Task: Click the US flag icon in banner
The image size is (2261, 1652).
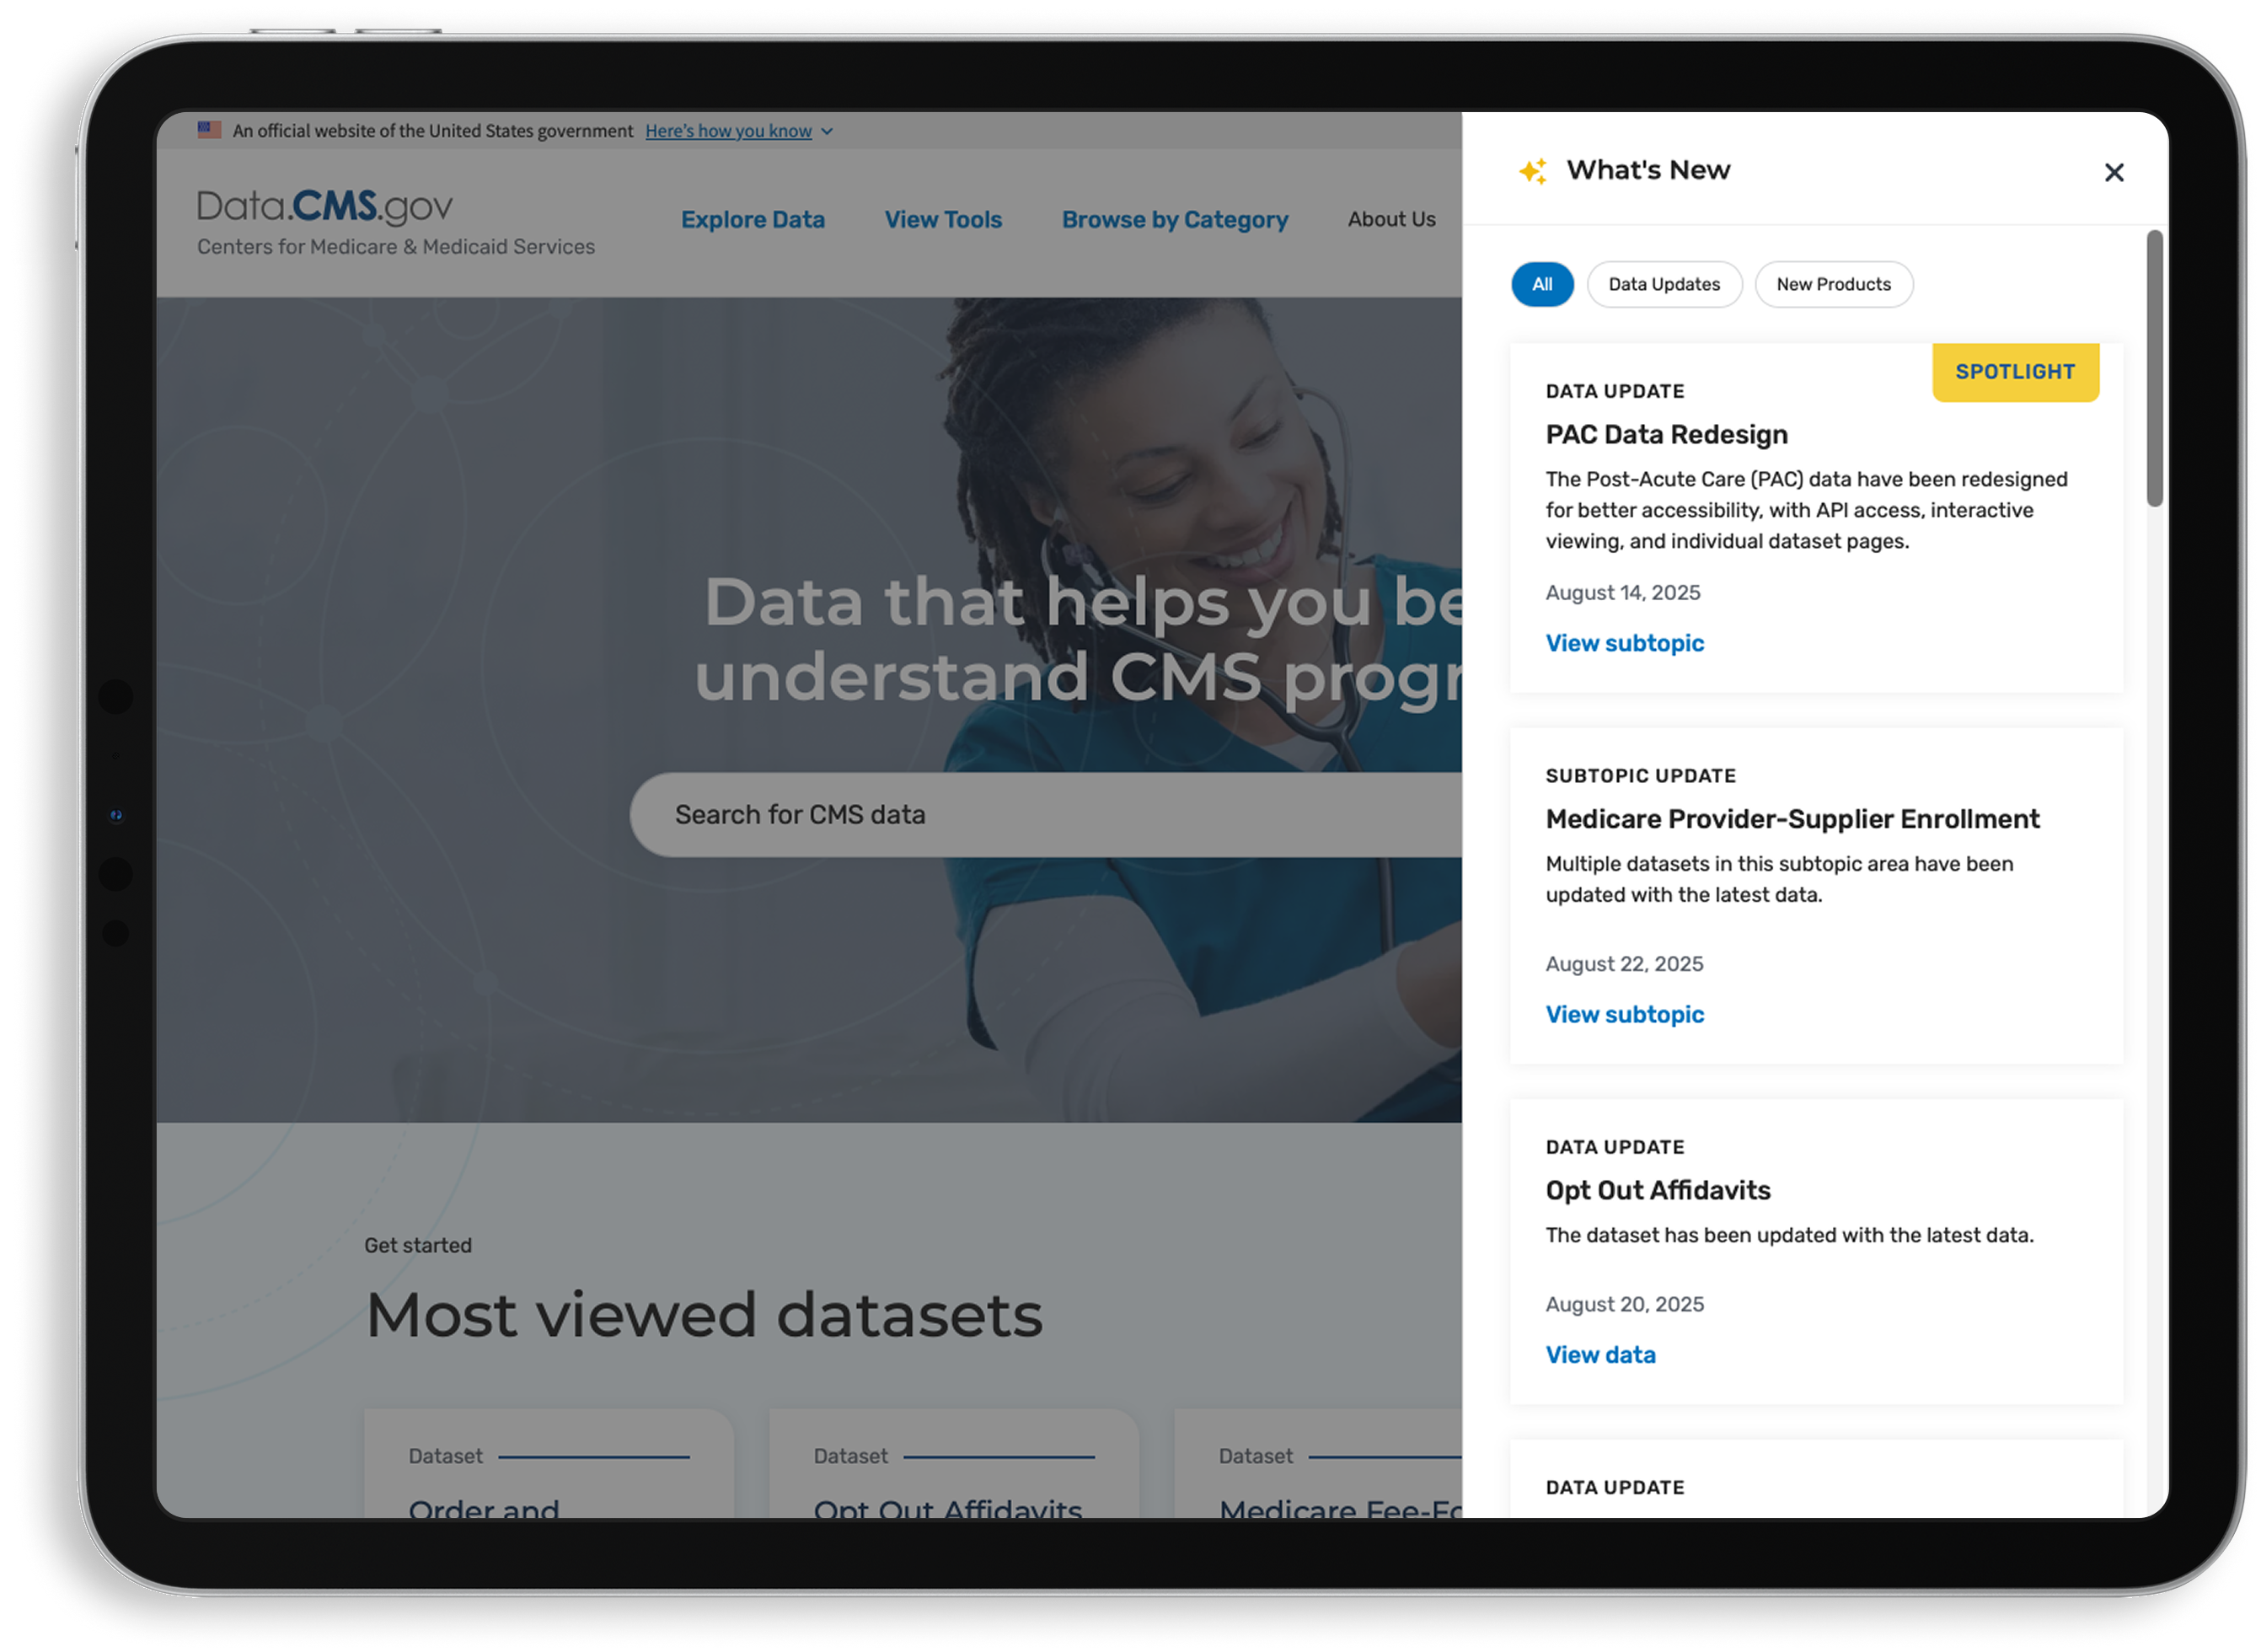Action: click(209, 130)
